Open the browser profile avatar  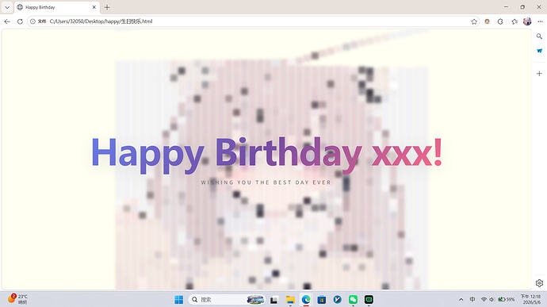[527, 21]
